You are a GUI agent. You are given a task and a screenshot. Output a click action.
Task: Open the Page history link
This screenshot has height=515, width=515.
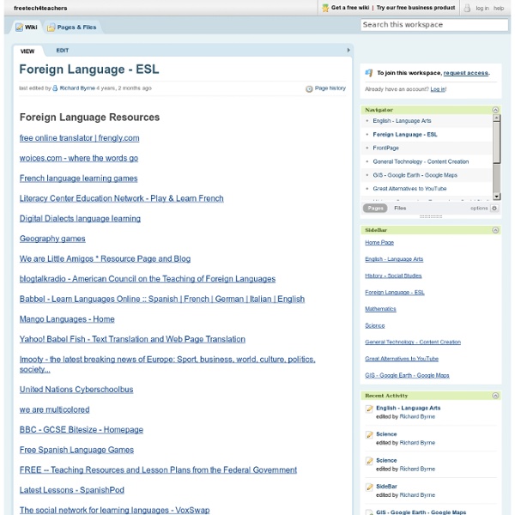pyautogui.click(x=330, y=88)
